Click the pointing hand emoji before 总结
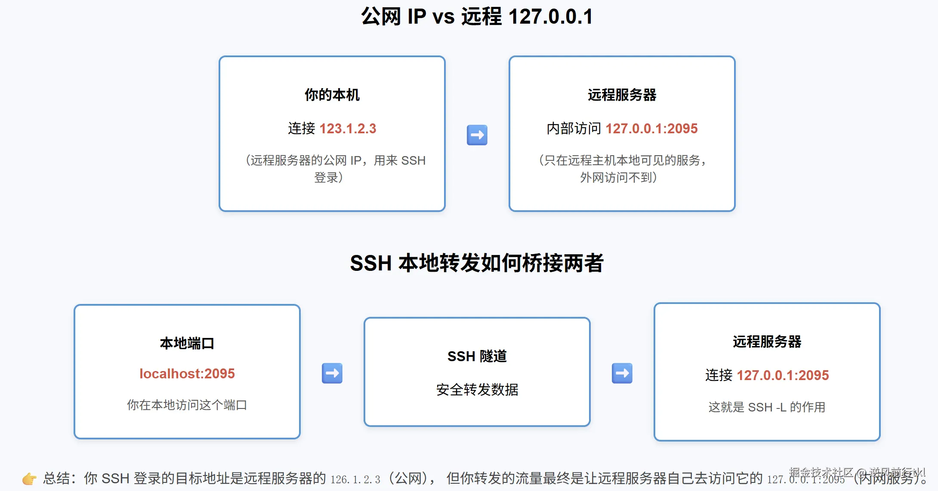The height and width of the screenshot is (491, 938). tap(29, 479)
